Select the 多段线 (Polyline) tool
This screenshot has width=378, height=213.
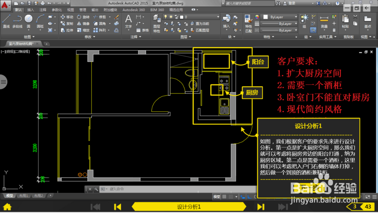pos(17,21)
